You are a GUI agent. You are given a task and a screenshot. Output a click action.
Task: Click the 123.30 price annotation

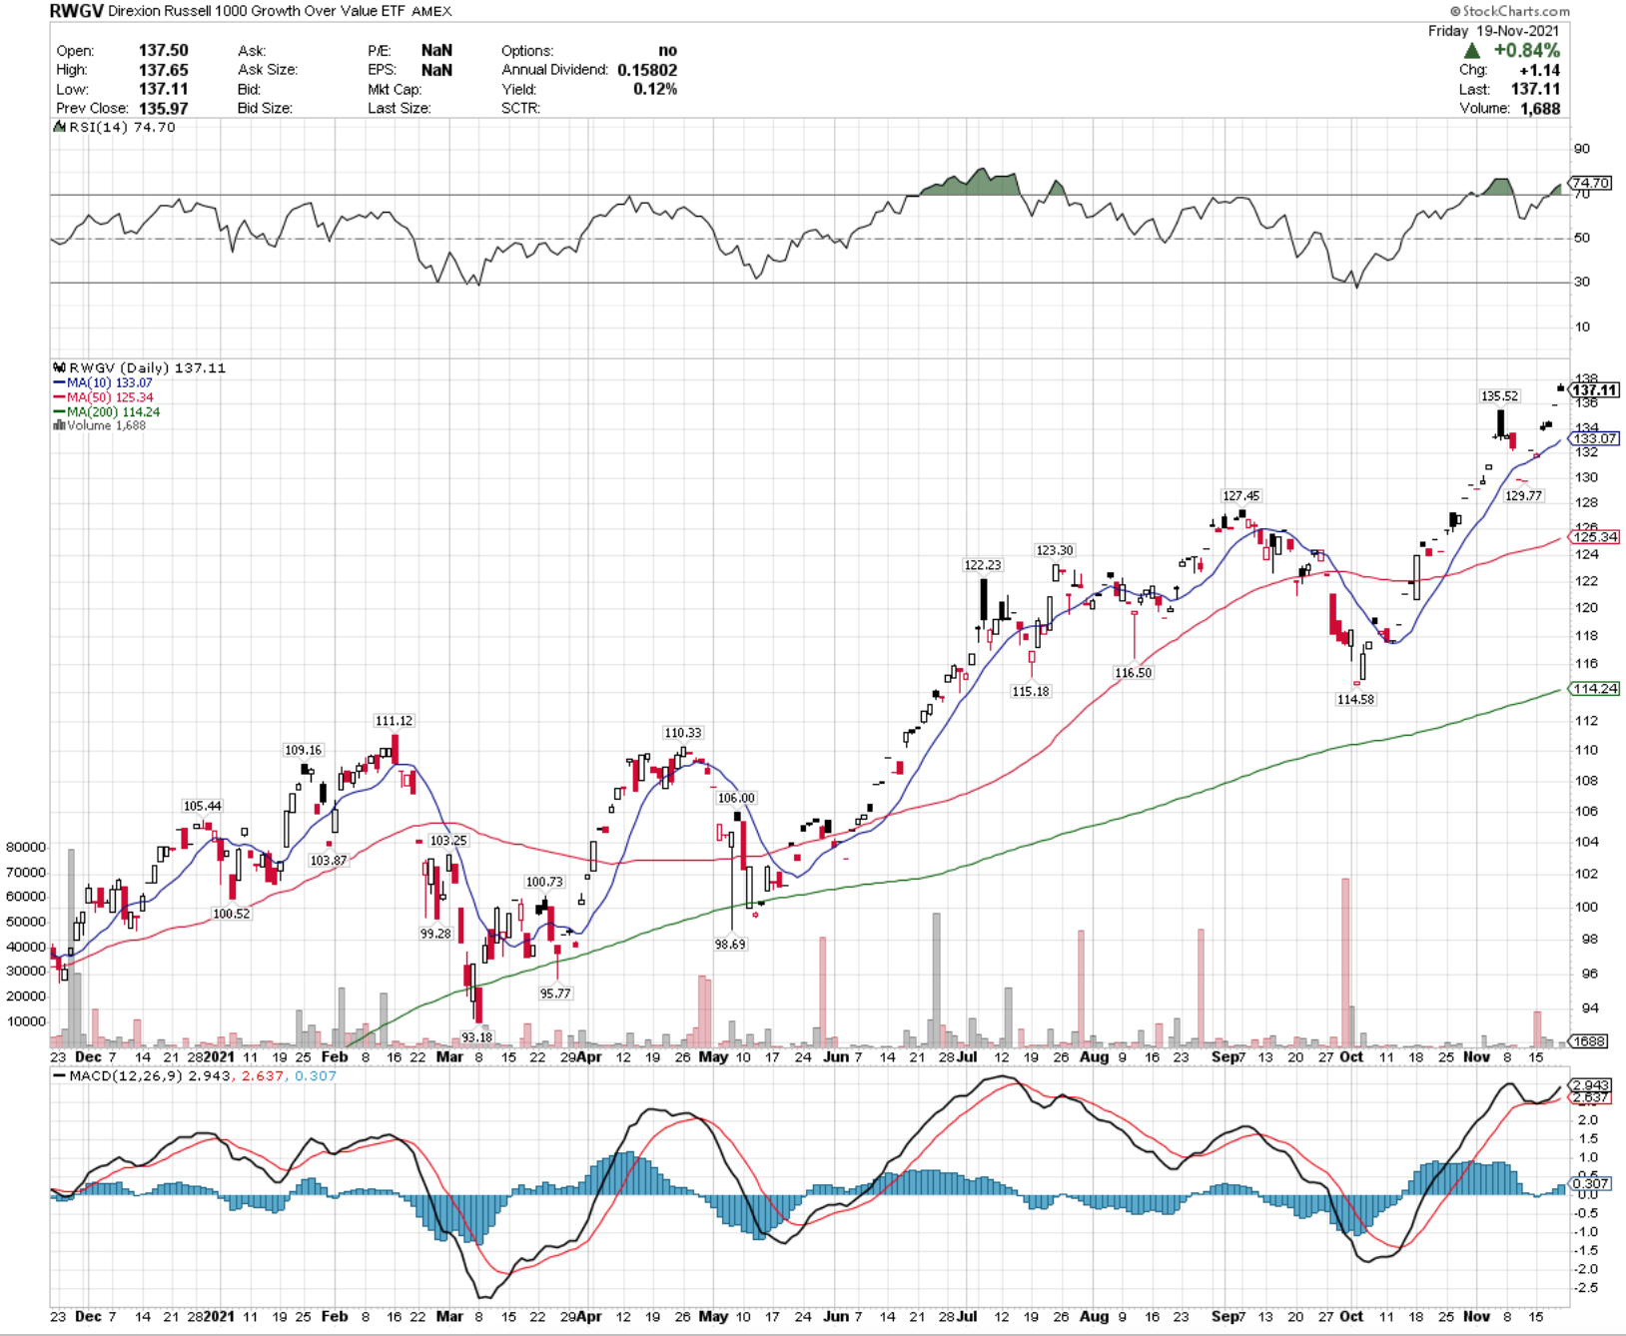coord(1054,550)
